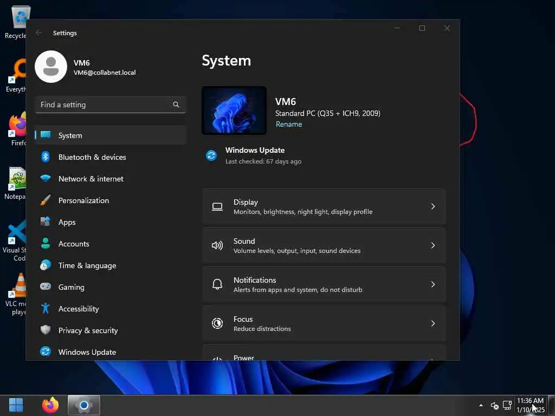Open the System category
The image size is (555, 416).
tap(111, 135)
